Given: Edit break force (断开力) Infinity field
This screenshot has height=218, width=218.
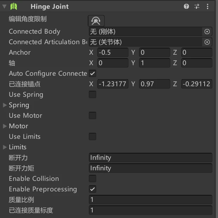Looking at the screenshot, I should (151, 158).
